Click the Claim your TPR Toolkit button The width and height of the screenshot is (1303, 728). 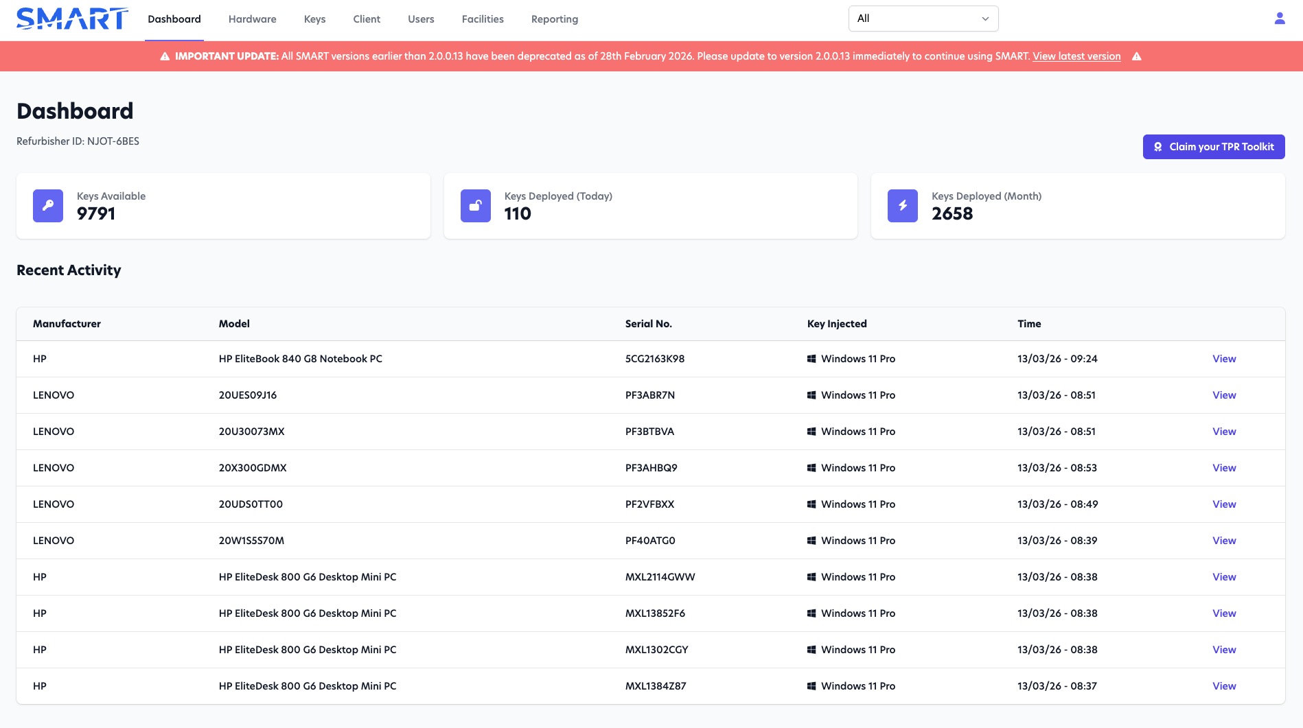[1214, 146]
